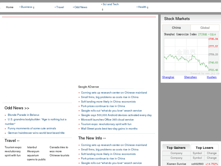Open The New Info ›› heading
221x166 pixels.
[x=92, y=138]
